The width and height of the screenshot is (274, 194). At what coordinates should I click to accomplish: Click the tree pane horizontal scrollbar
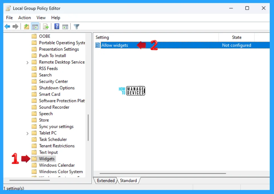point(30,180)
